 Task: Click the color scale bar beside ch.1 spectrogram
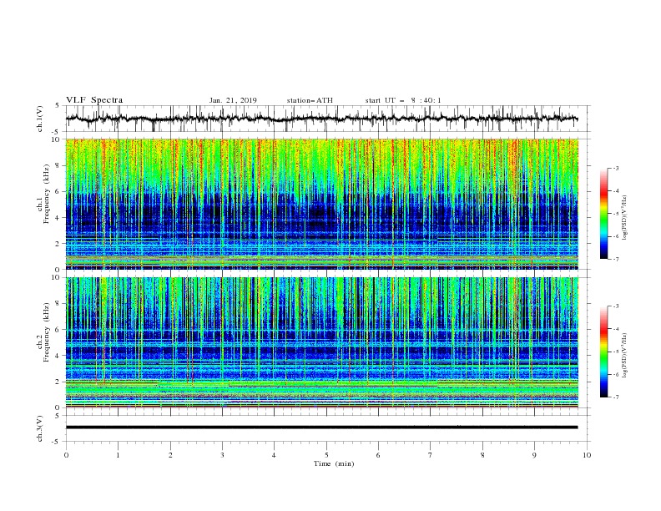[x=603, y=214]
